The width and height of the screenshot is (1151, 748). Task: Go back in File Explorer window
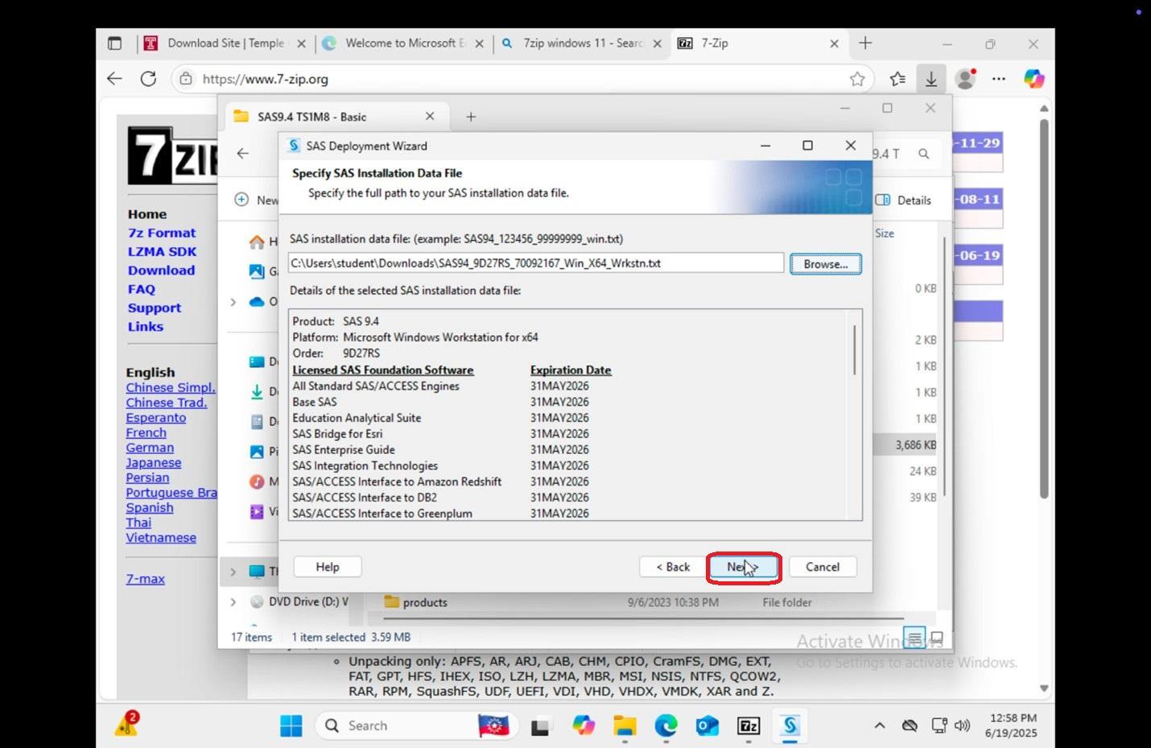coord(243,153)
